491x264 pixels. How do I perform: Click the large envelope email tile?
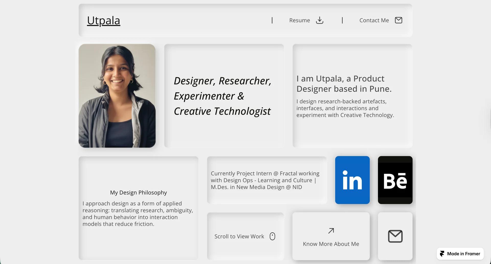coord(395,236)
